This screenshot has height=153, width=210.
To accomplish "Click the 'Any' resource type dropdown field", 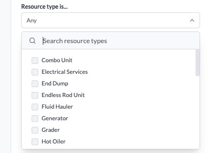I will click(111, 20).
